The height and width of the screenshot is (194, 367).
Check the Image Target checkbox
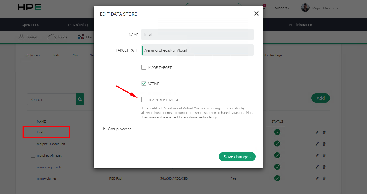pos(144,67)
